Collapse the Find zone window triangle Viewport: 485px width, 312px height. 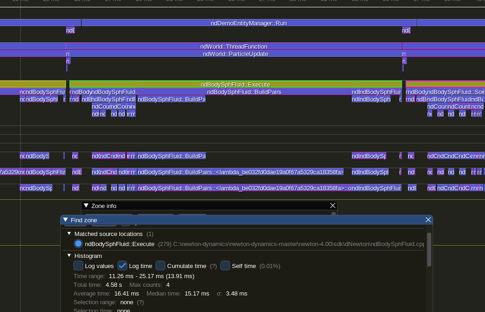pyautogui.click(x=65, y=220)
